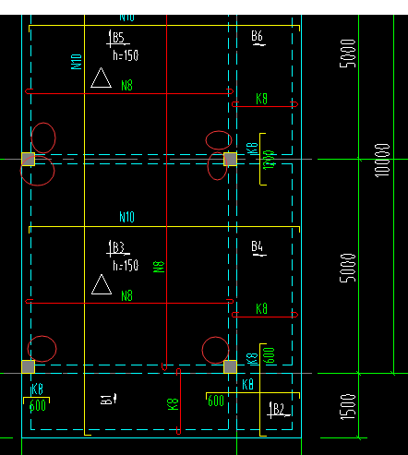
Task: Select the 10000 overall dimension text
Action: point(382,161)
